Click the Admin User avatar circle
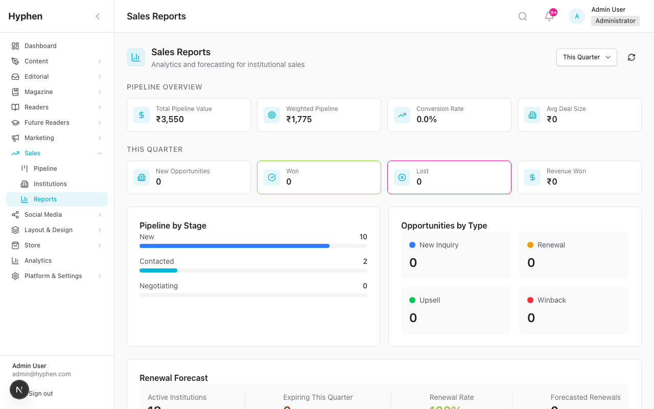Screen dimensions: 654x409 (576, 16)
